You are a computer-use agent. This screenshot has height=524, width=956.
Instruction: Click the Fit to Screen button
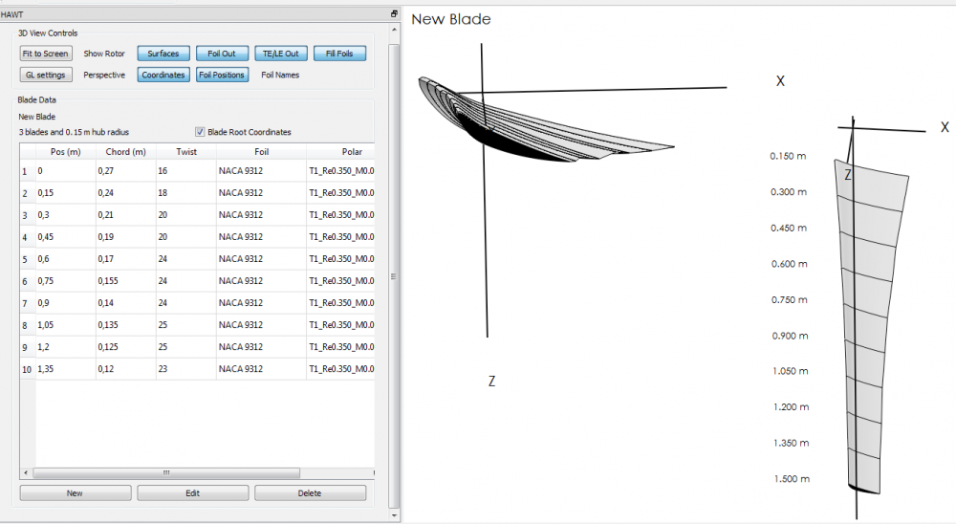point(46,54)
